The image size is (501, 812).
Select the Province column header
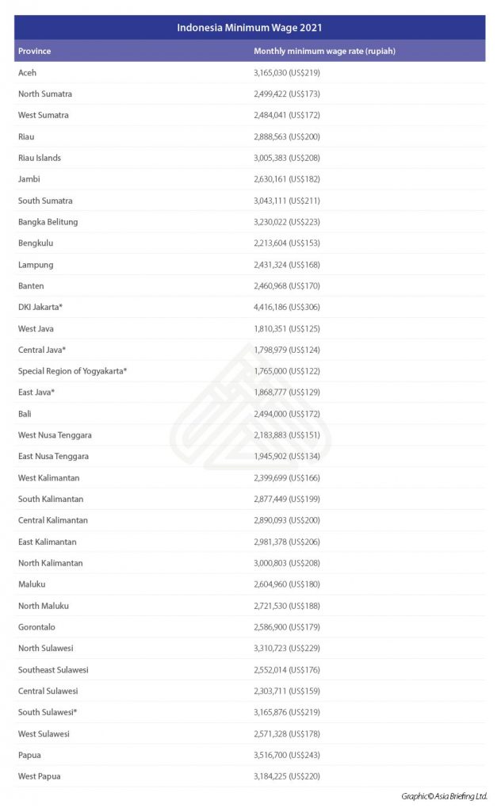pos(34,51)
